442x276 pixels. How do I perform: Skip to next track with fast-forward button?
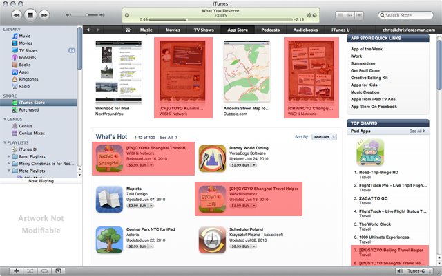point(44,15)
